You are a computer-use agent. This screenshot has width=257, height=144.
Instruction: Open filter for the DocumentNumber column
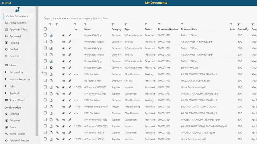point(159,25)
